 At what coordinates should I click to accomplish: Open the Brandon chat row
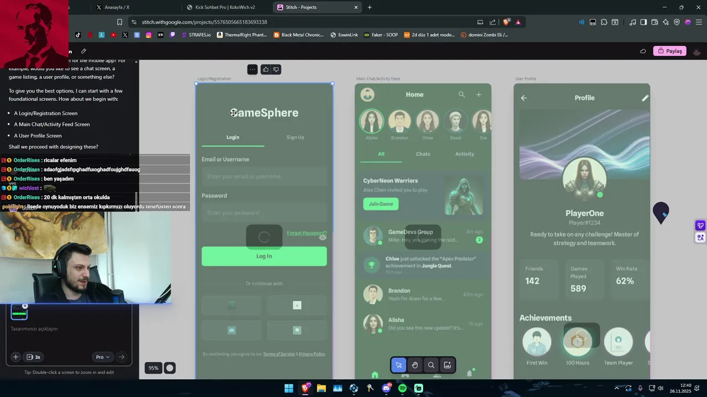pyautogui.click(x=423, y=294)
